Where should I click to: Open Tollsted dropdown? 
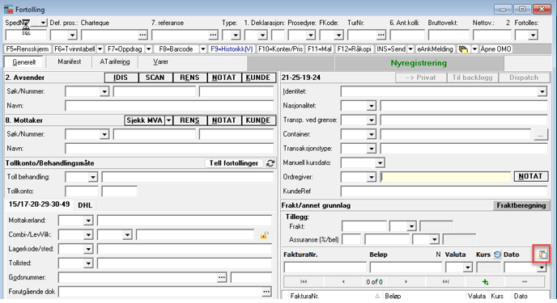coord(88,263)
